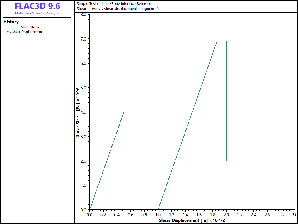Image resolution: width=298 pixels, height=224 pixels.
Task: Select the History legend heading
Action: tap(11, 22)
